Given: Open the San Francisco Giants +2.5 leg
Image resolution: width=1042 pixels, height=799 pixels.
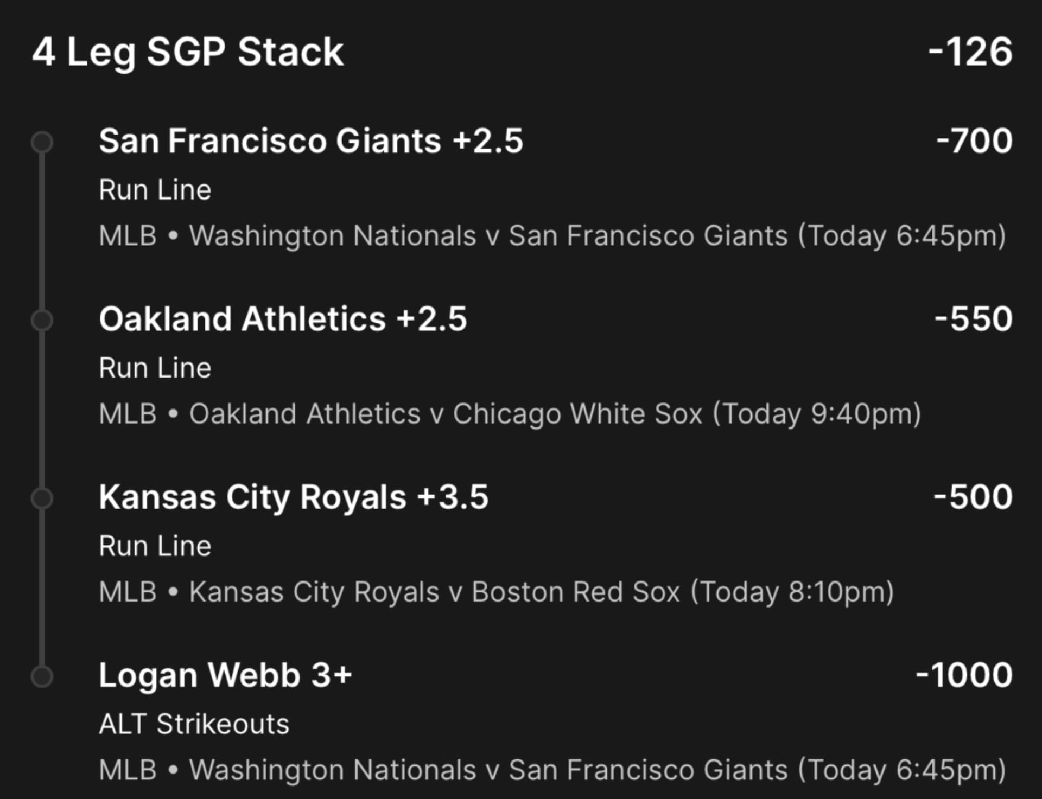Looking at the screenshot, I should 310,141.
